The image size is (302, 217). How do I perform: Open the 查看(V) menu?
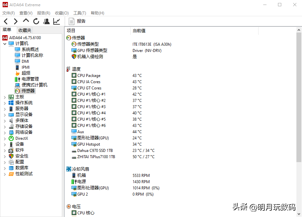[26, 13]
